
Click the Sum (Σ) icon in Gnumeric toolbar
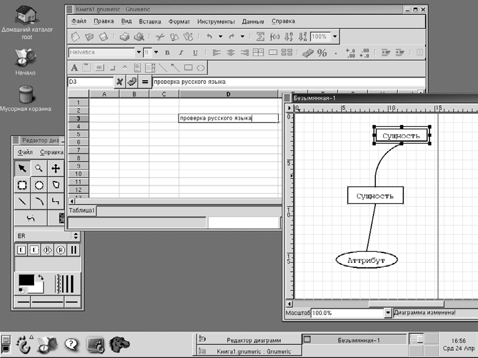(260, 37)
